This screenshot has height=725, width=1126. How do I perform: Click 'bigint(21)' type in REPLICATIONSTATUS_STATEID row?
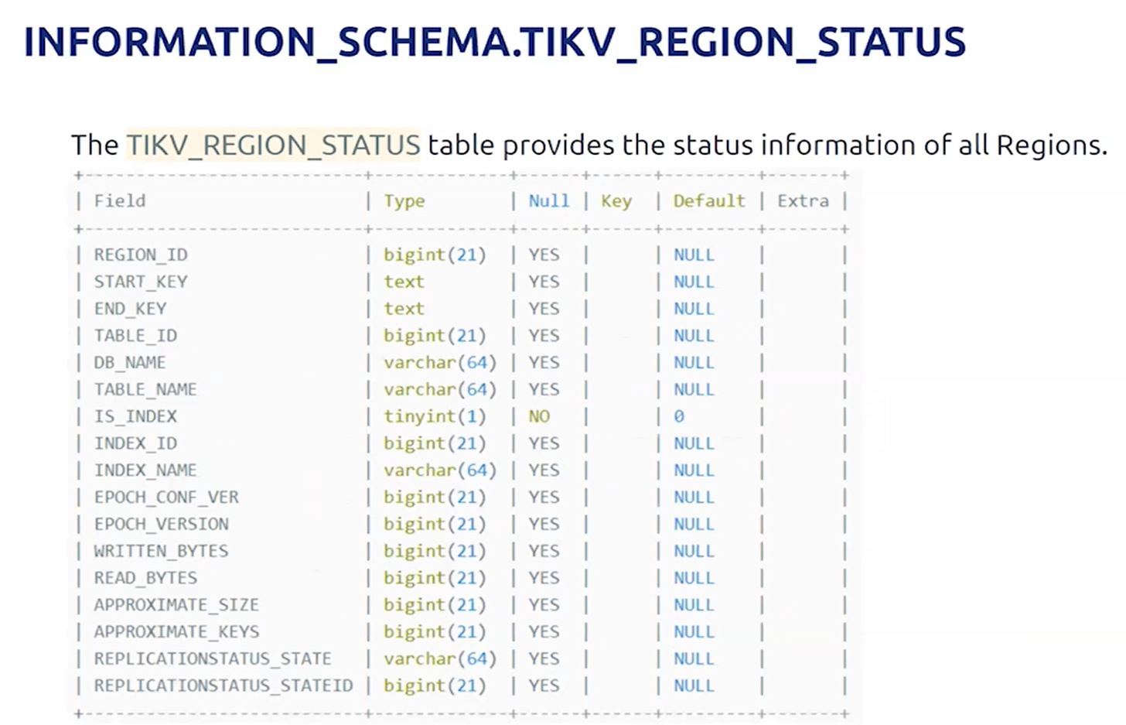tap(435, 686)
